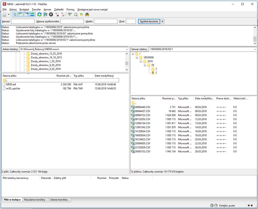
Task: Toggle local directory tree display
Action: click(x=21, y=15)
